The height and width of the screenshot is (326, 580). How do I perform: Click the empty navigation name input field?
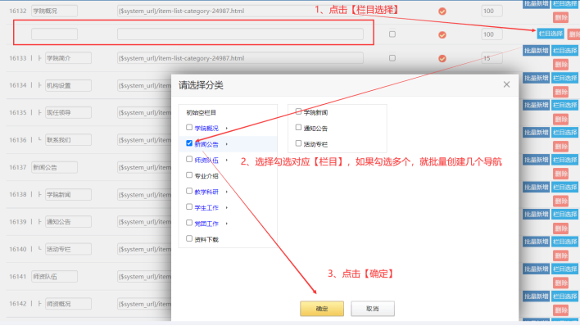[54, 34]
